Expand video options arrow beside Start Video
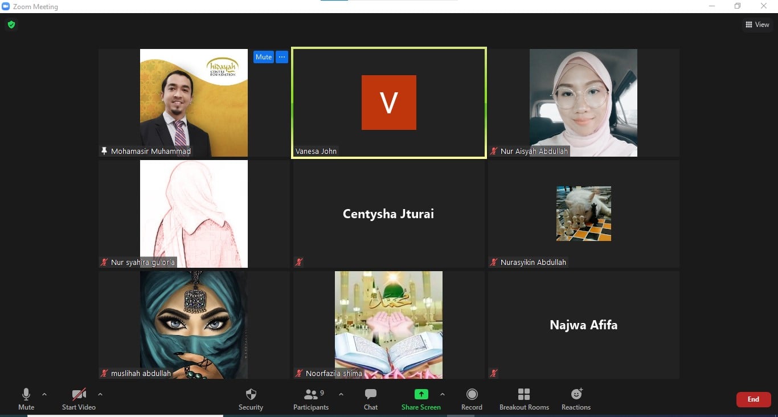This screenshot has height=417, width=778. [x=100, y=394]
